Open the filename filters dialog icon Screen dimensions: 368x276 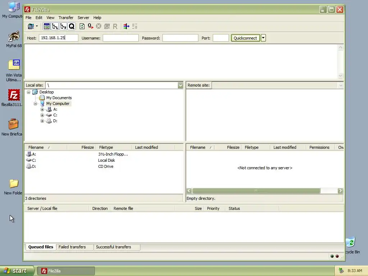126,26
